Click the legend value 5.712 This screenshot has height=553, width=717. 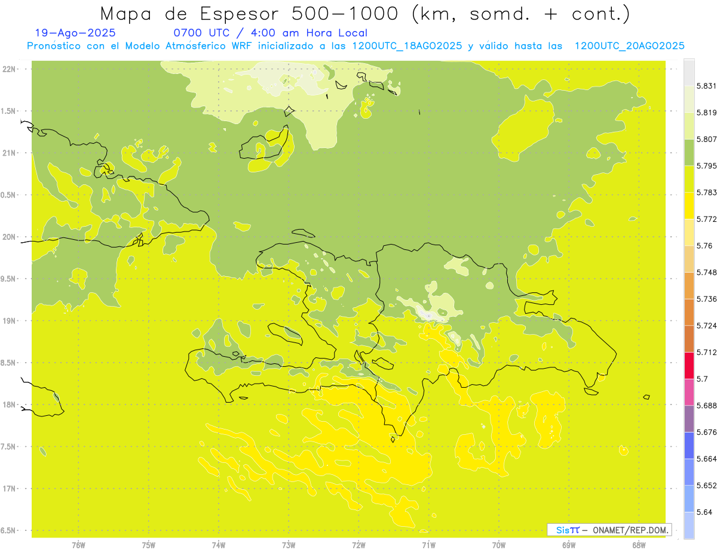pos(707,352)
